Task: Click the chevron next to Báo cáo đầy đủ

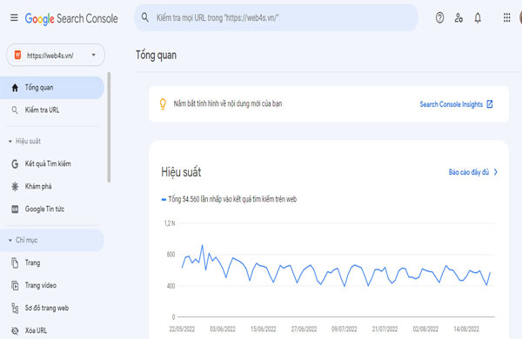Action: coord(496,172)
